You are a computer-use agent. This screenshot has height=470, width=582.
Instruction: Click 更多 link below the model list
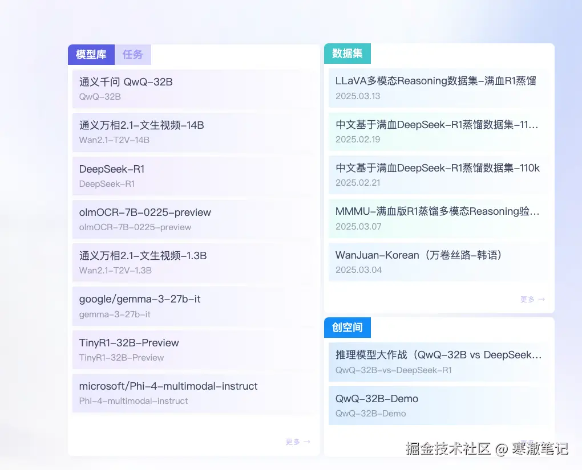[297, 441]
